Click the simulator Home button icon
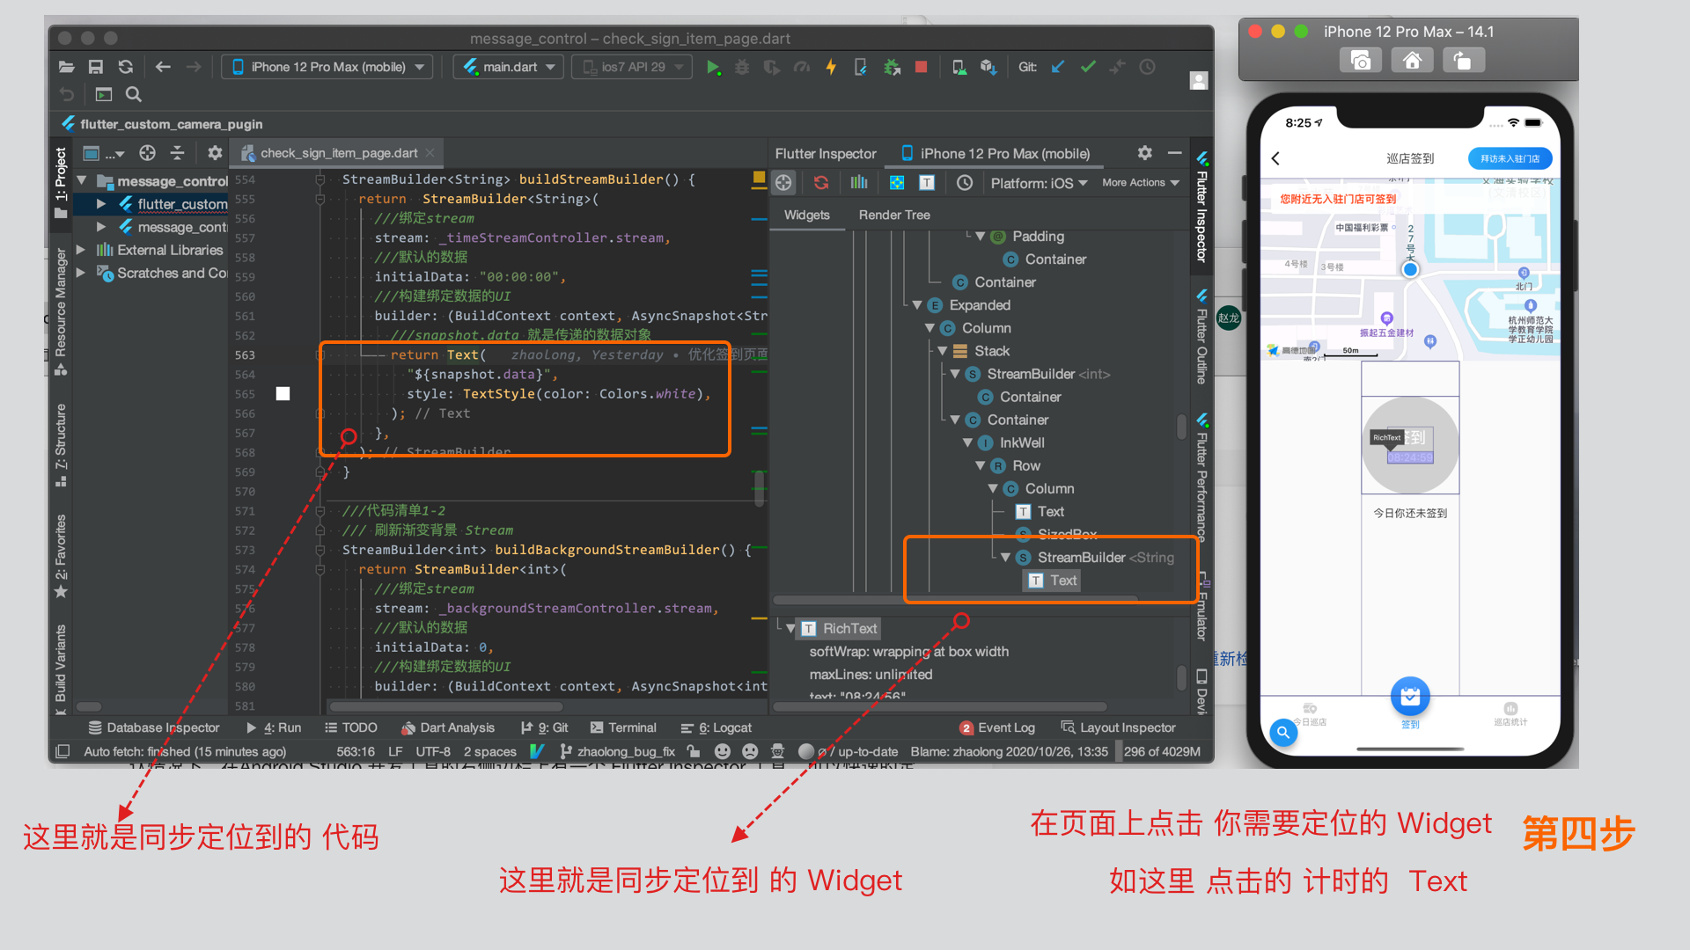Viewport: 1690px width, 950px height. [1412, 60]
